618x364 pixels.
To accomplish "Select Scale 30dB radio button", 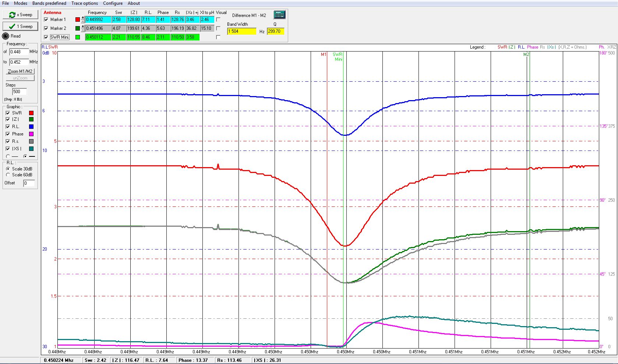I will click(8, 169).
